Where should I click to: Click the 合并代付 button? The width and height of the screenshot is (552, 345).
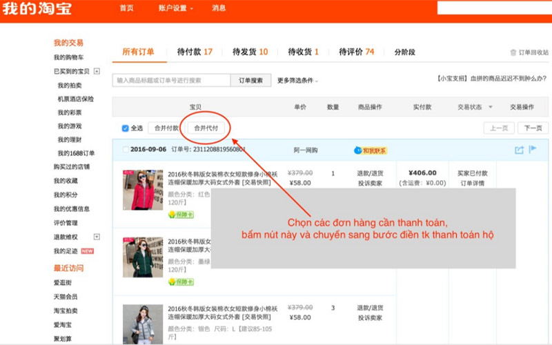point(206,128)
